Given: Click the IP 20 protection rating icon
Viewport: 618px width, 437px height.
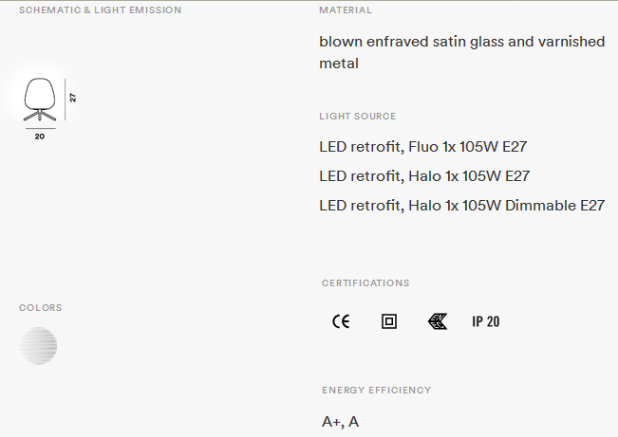Looking at the screenshot, I should coord(486,321).
